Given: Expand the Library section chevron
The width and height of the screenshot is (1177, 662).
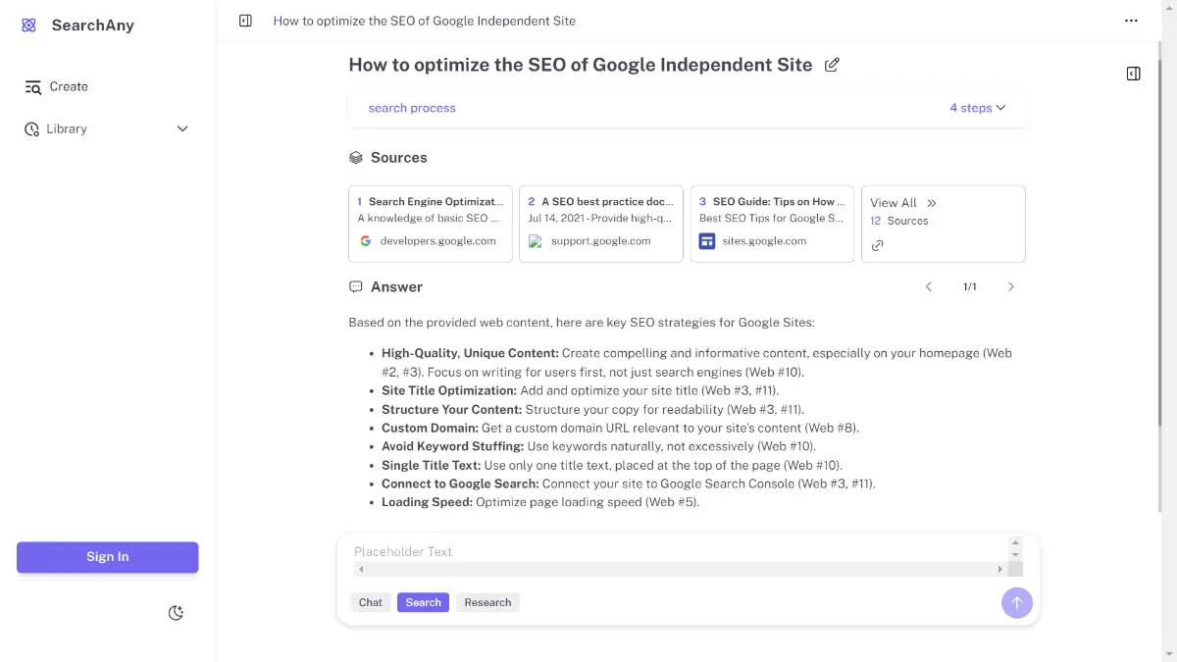Looking at the screenshot, I should pyautogui.click(x=182, y=129).
